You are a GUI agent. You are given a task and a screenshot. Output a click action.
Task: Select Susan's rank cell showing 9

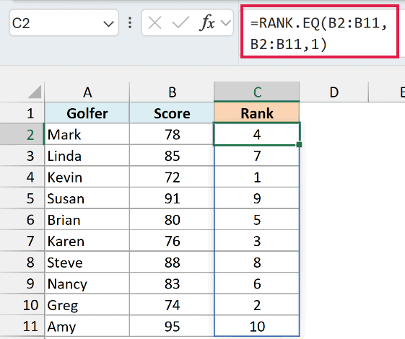(257, 198)
